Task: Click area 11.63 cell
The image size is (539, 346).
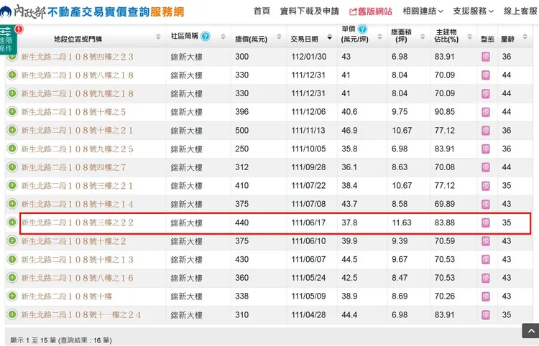Action: click(x=402, y=223)
